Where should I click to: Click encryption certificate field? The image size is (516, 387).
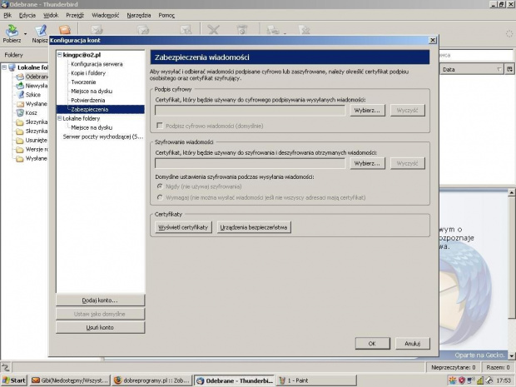click(x=251, y=163)
